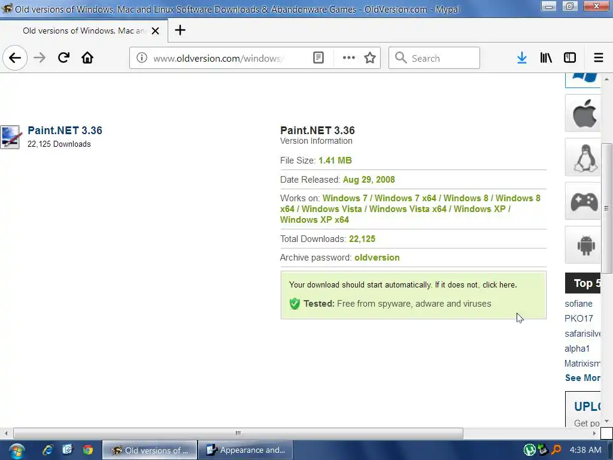Launch Internet Explorer from the taskbar
The height and width of the screenshot is (460, 613).
click(47, 450)
